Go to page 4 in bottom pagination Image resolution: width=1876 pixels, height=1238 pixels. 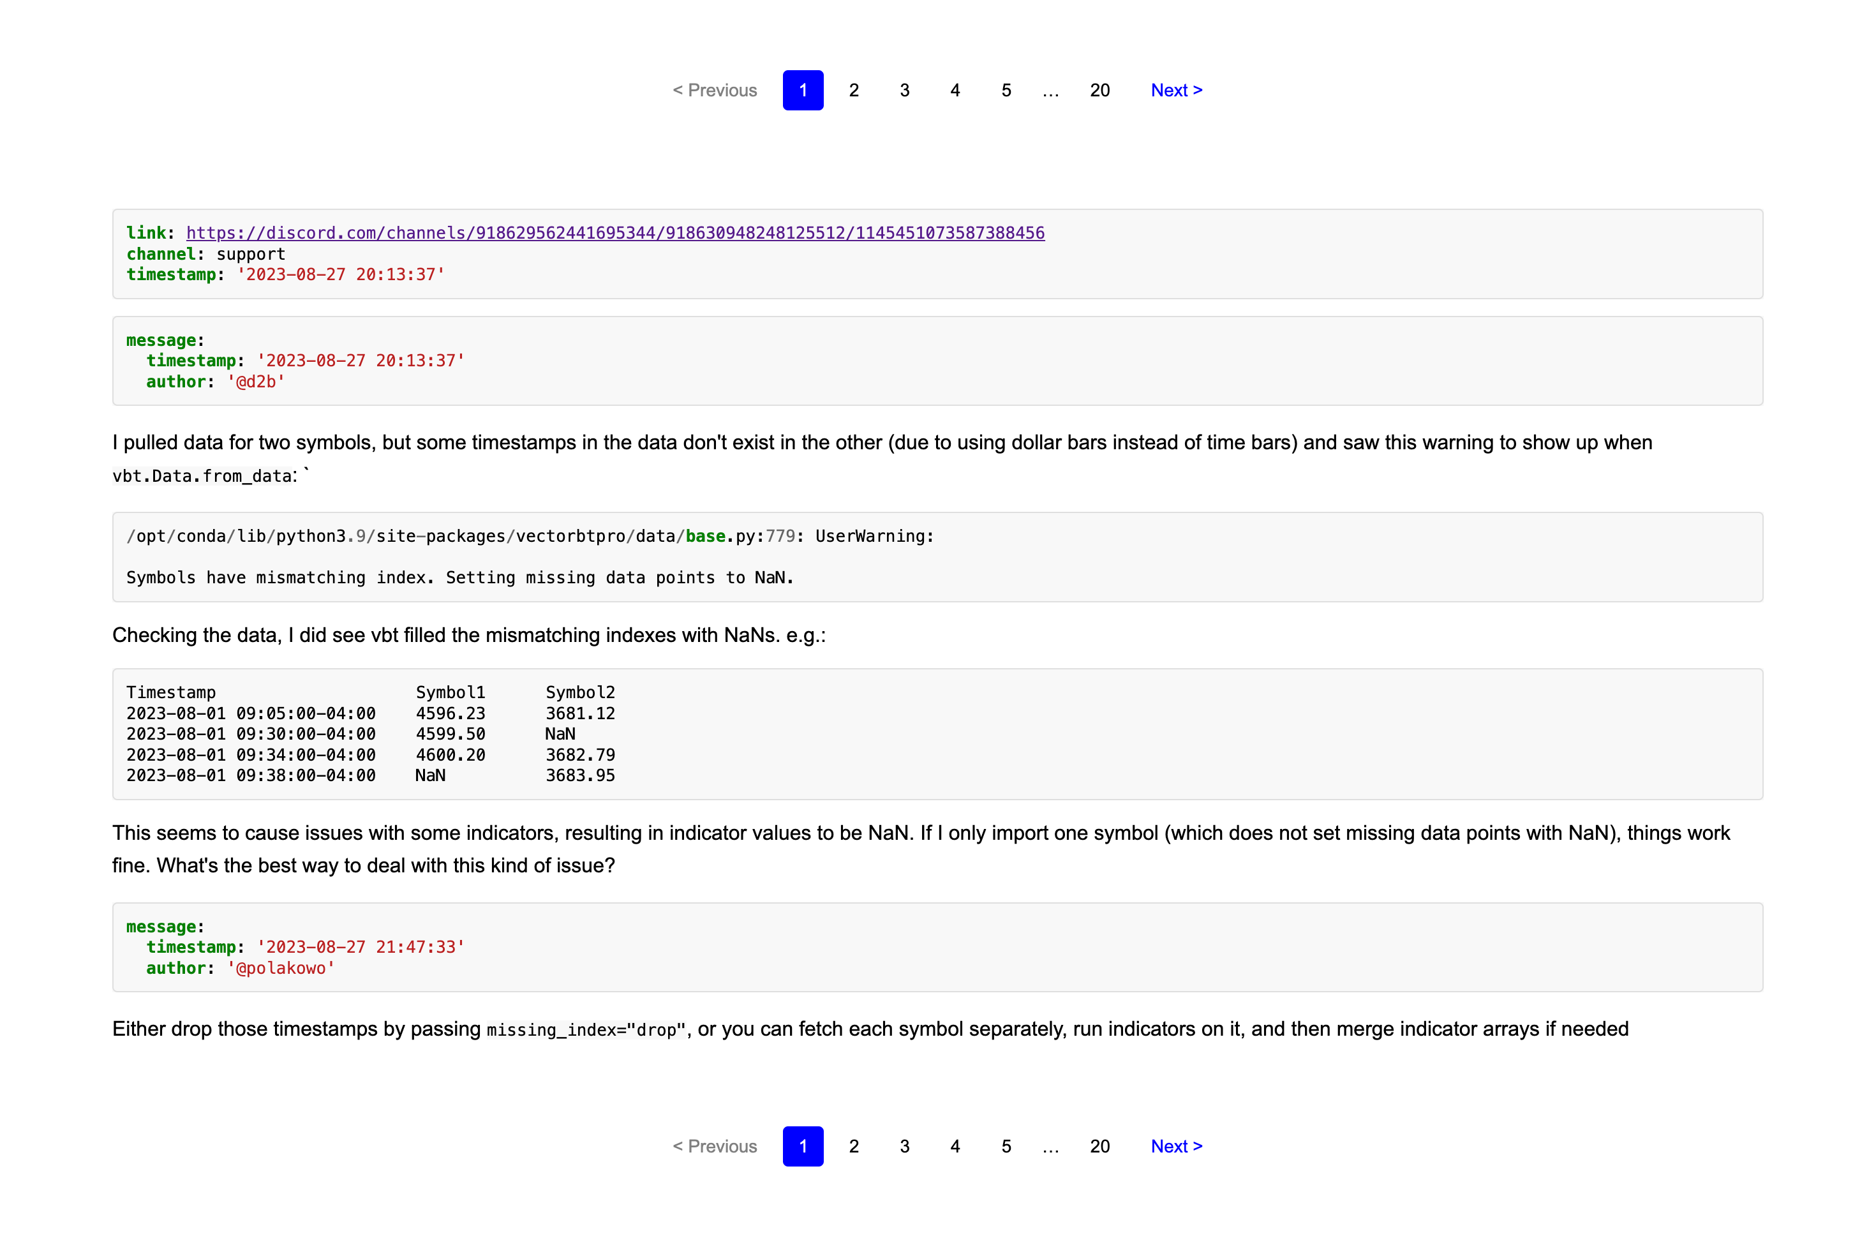954,1145
